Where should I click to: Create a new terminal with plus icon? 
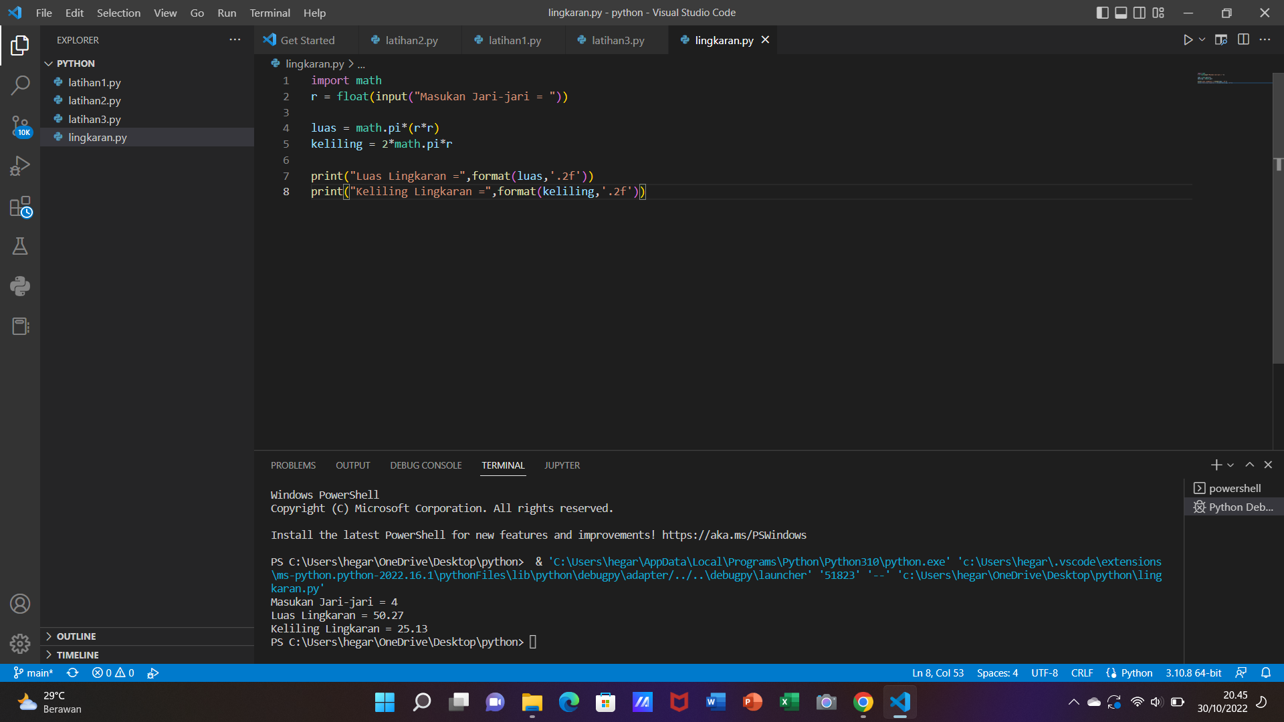click(1216, 465)
